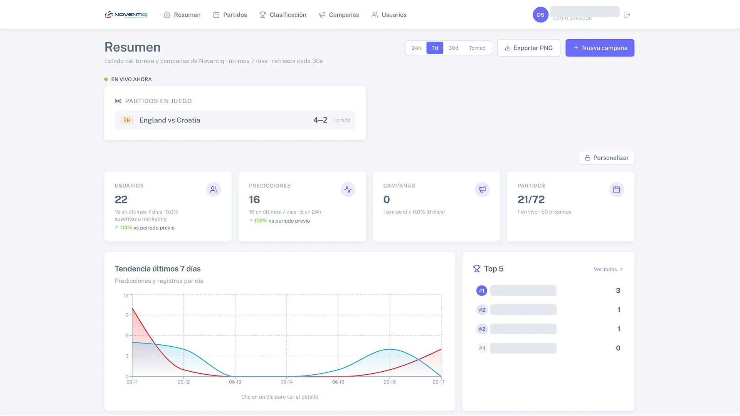Click the Personalizar button
The width and height of the screenshot is (740, 416).
[x=606, y=158]
